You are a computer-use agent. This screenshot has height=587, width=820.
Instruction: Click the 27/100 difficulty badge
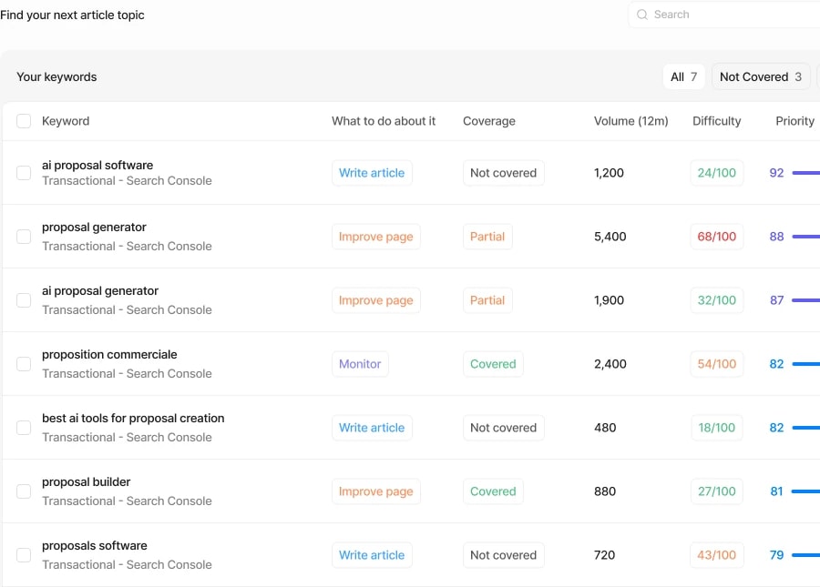click(716, 491)
